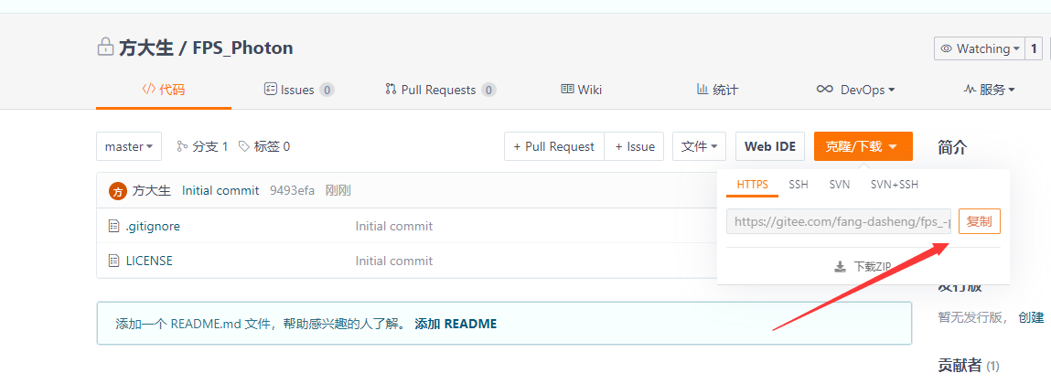Image resolution: width=1051 pixels, height=384 pixels.
Task: Expand the 文件 file dropdown
Action: pos(699,146)
